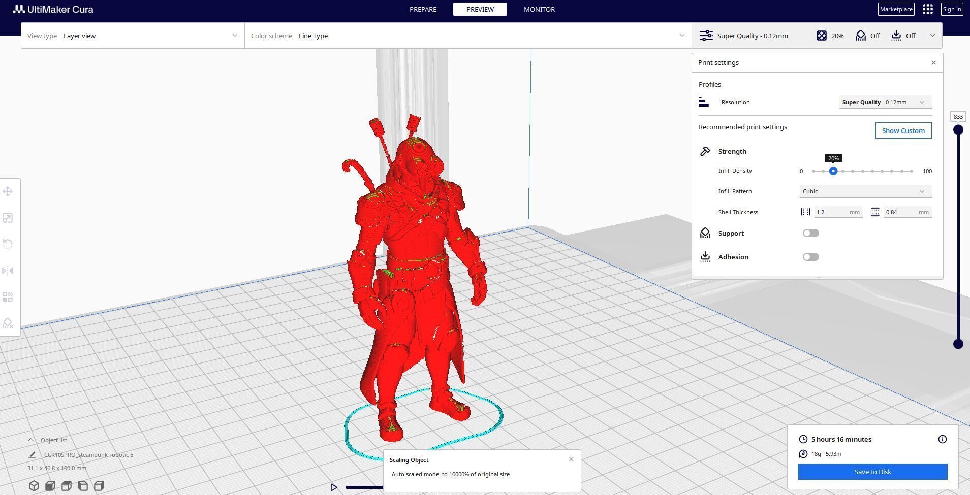The image size is (970, 495).
Task: Select the Move tool icon
Action: (x=8, y=191)
